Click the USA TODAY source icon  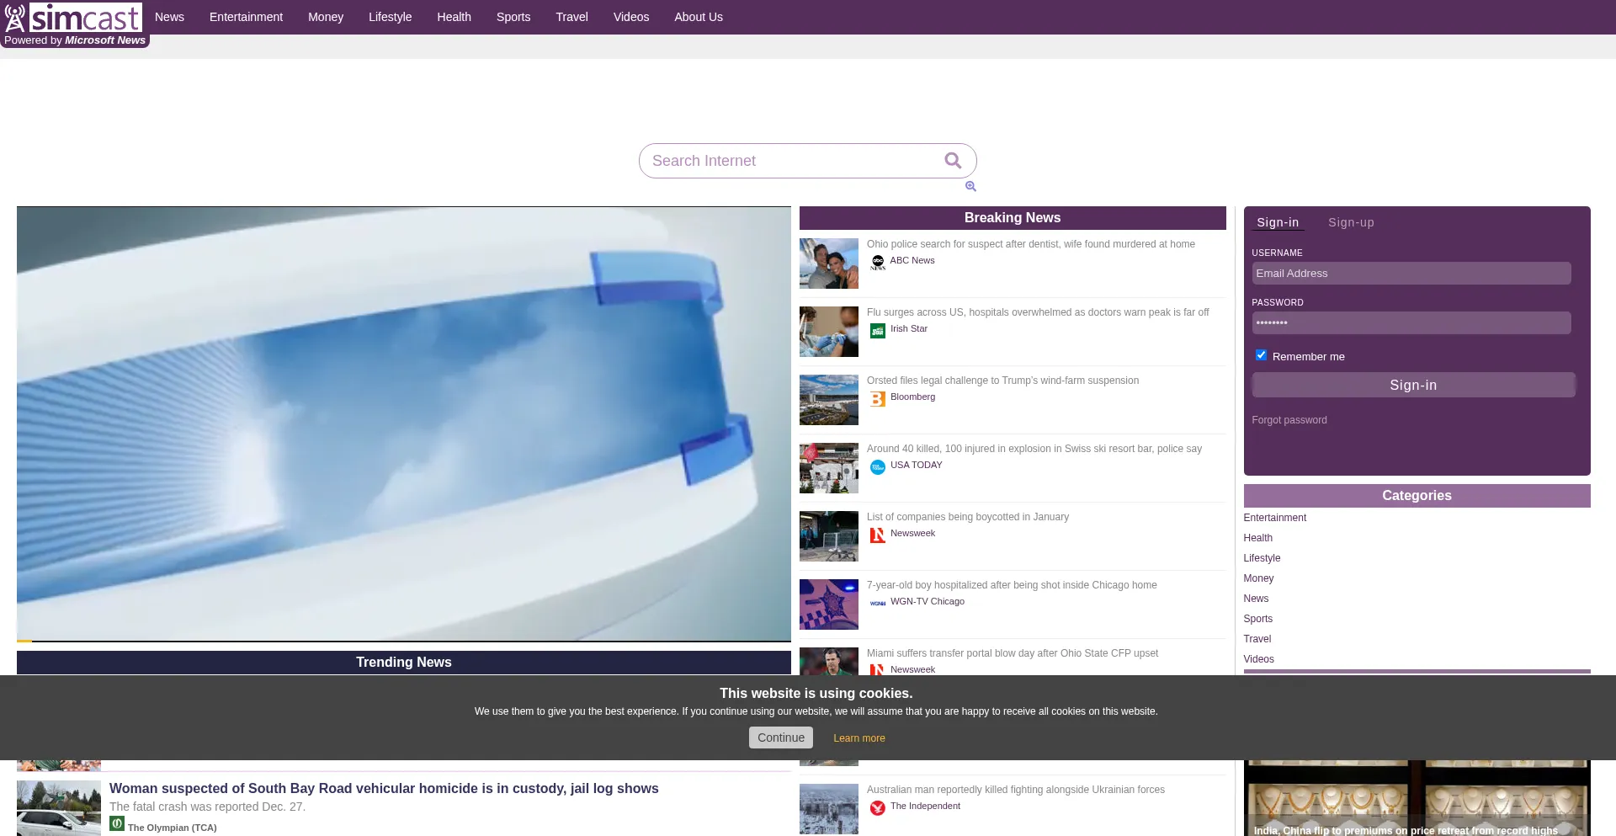pyautogui.click(x=878, y=467)
